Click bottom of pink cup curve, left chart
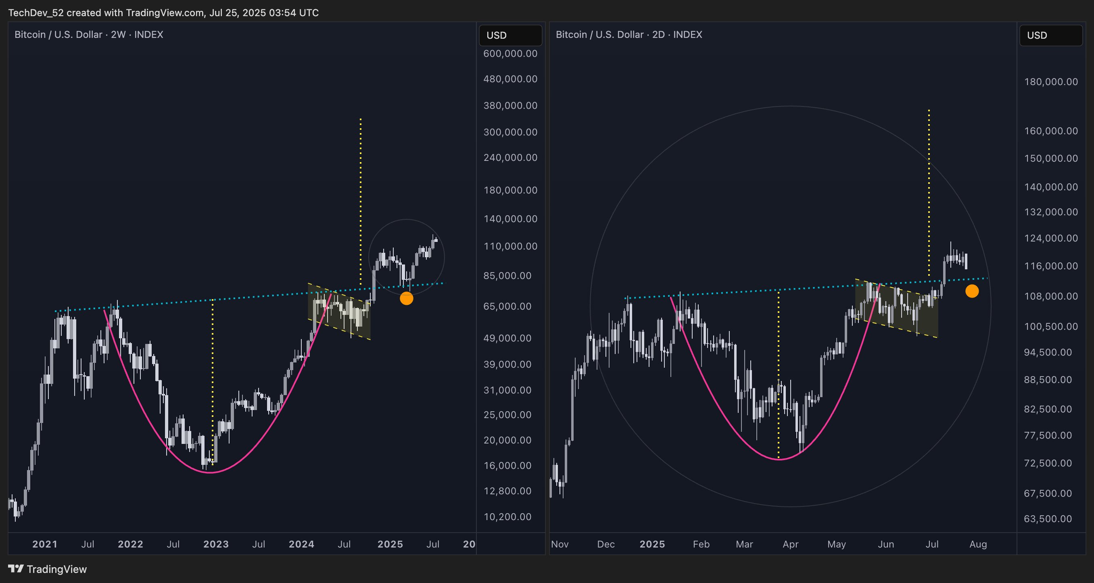The height and width of the screenshot is (583, 1094). tap(210, 472)
